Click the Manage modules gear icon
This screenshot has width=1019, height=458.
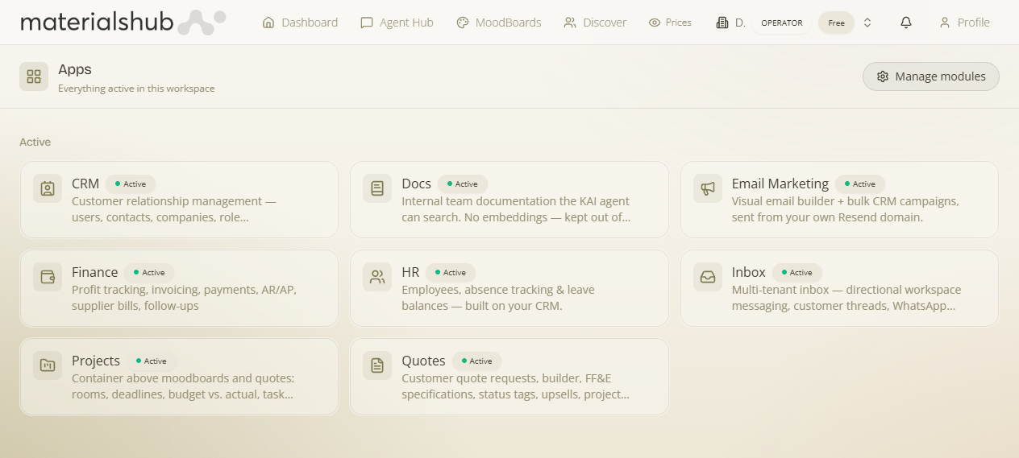tap(883, 76)
